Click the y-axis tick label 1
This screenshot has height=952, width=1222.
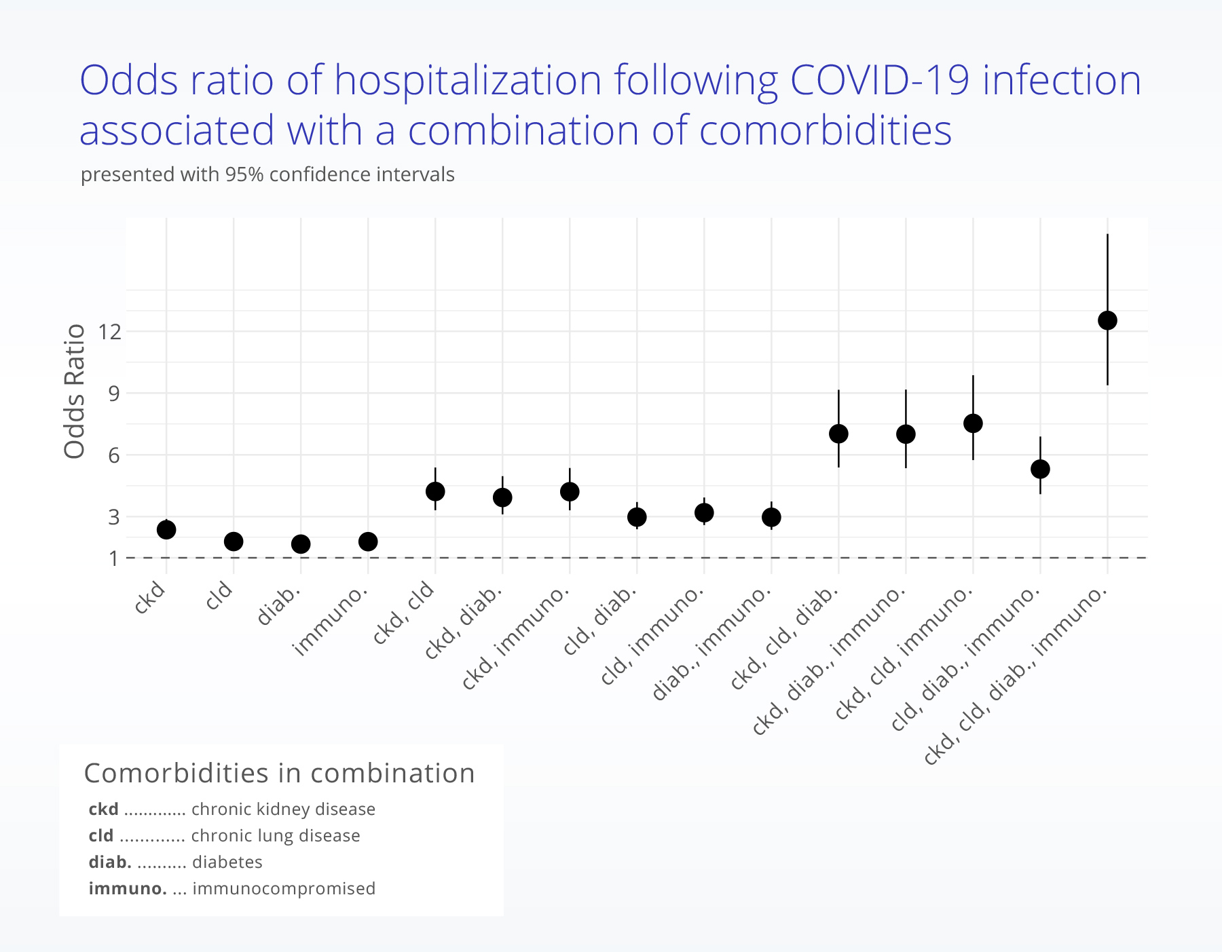(x=113, y=558)
